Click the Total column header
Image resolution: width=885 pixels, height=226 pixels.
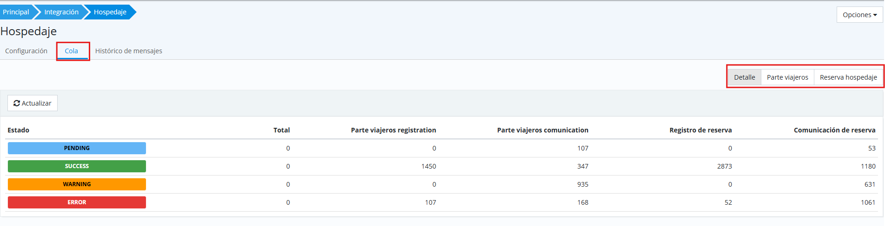(x=281, y=130)
